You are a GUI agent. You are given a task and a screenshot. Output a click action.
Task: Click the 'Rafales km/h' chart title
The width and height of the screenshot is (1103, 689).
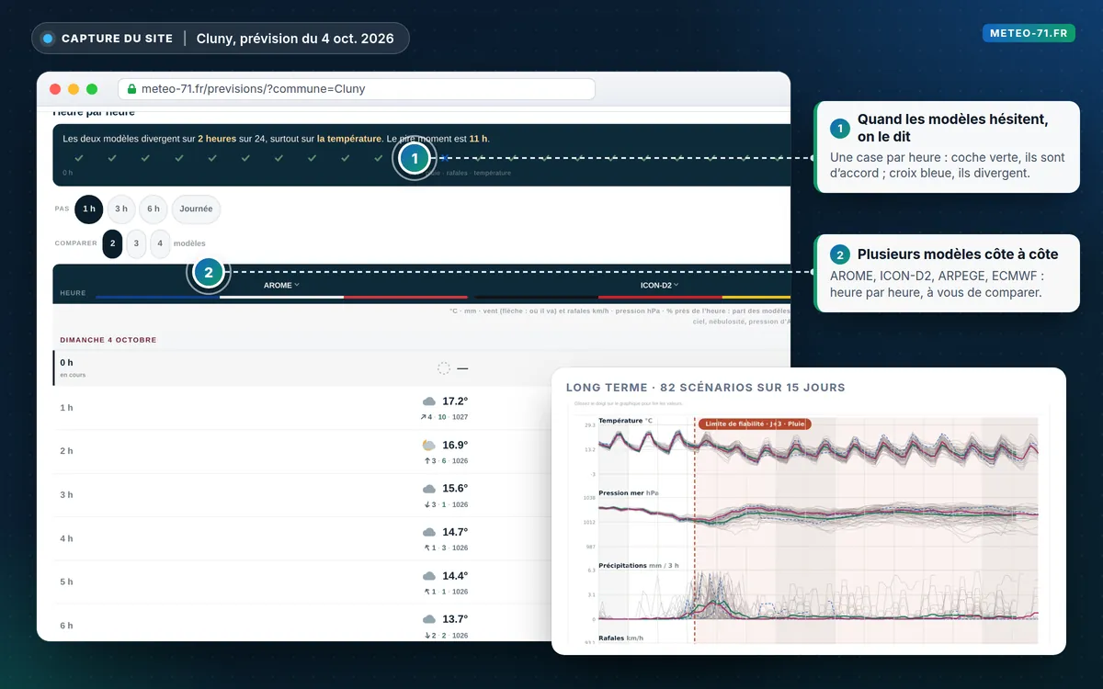tap(622, 638)
